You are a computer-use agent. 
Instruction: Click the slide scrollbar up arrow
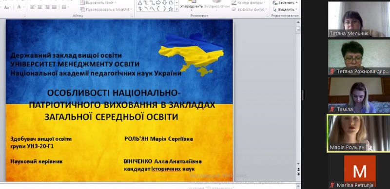(x=298, y=22)
